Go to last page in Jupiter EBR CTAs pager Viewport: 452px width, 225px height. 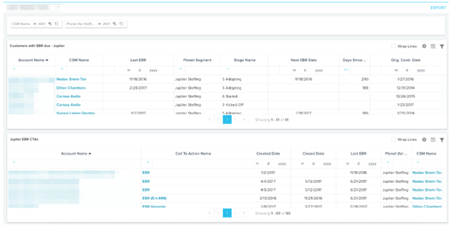point(244,213)
